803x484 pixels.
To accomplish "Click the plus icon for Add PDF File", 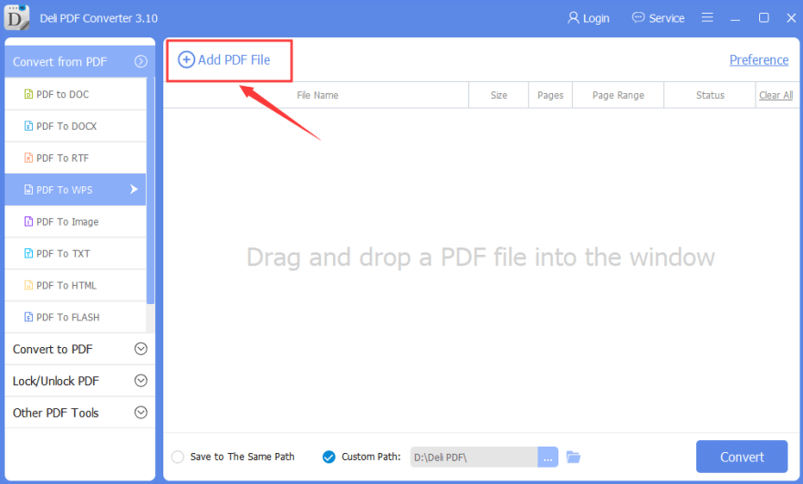I will tap(186, 60).
